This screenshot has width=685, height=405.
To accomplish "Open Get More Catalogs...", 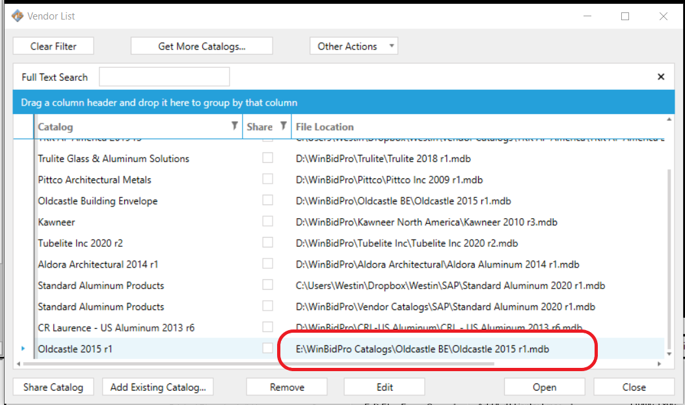I will click(202, 46).
